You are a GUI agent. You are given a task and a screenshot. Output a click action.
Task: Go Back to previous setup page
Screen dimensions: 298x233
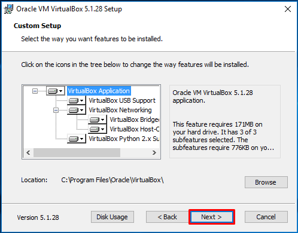168,217
